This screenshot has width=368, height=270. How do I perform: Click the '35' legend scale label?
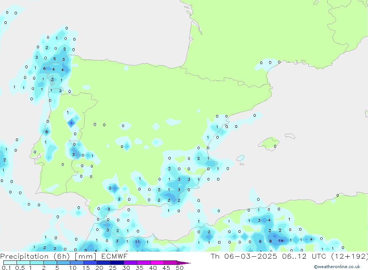(x=139, y=268)
